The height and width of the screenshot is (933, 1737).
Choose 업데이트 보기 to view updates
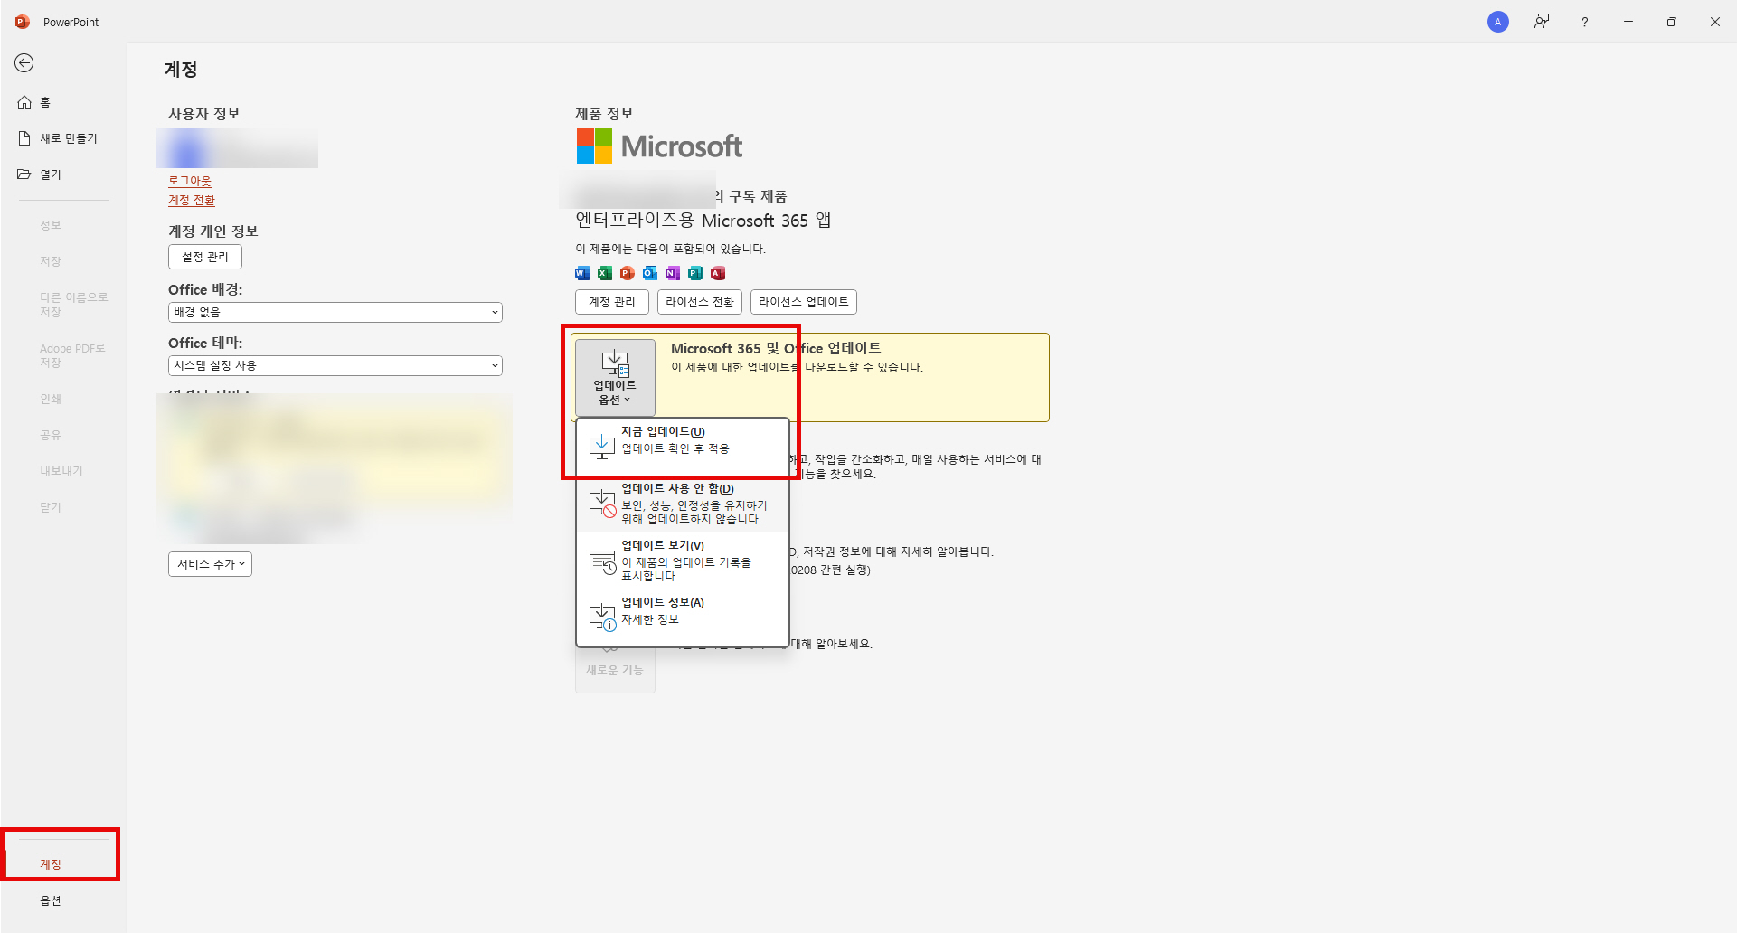click(x=683, y=561)
